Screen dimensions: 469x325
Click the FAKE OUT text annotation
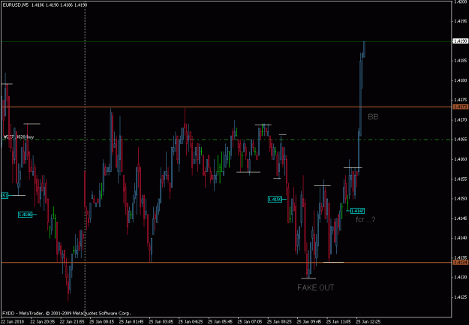point(316,287)
